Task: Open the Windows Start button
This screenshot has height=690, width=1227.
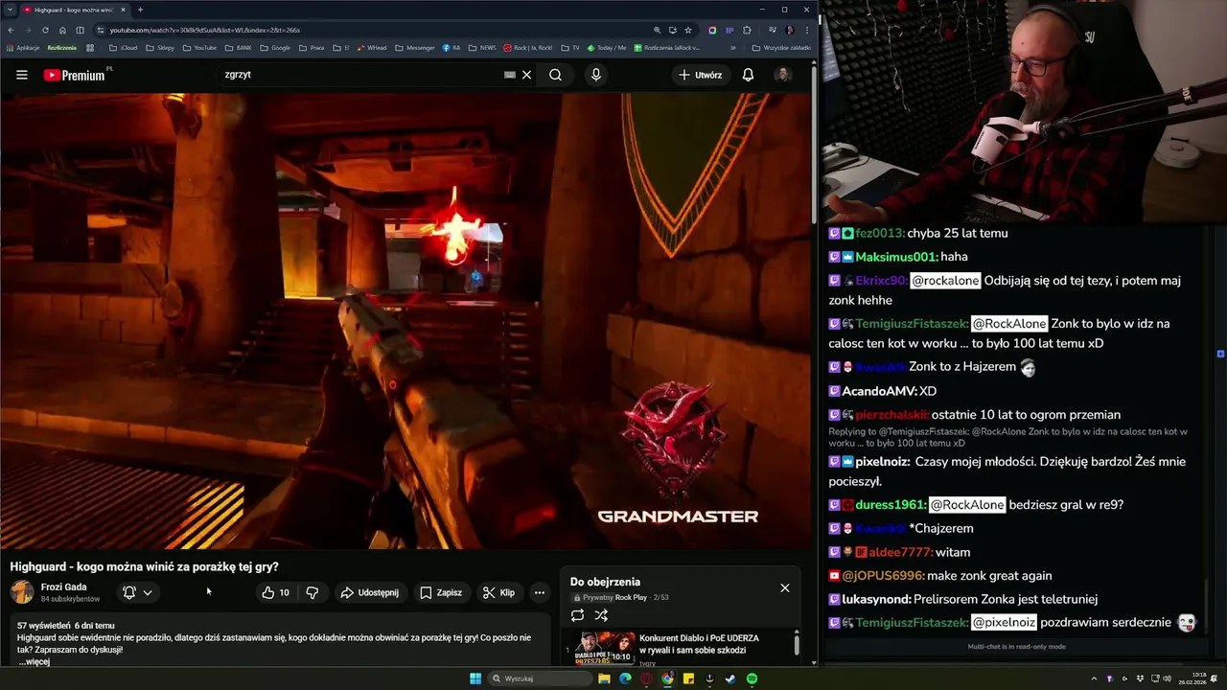Action: (475, 678)
